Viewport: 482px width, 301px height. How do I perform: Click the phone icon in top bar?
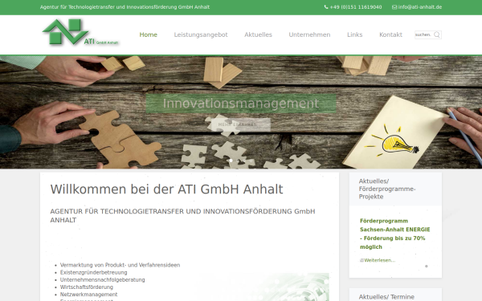coord(326,7)
